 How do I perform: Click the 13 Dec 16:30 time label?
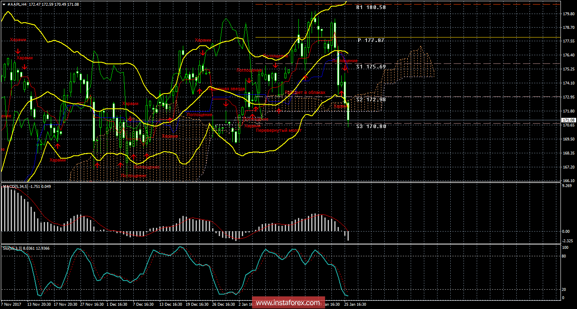(x=171, y=304)
